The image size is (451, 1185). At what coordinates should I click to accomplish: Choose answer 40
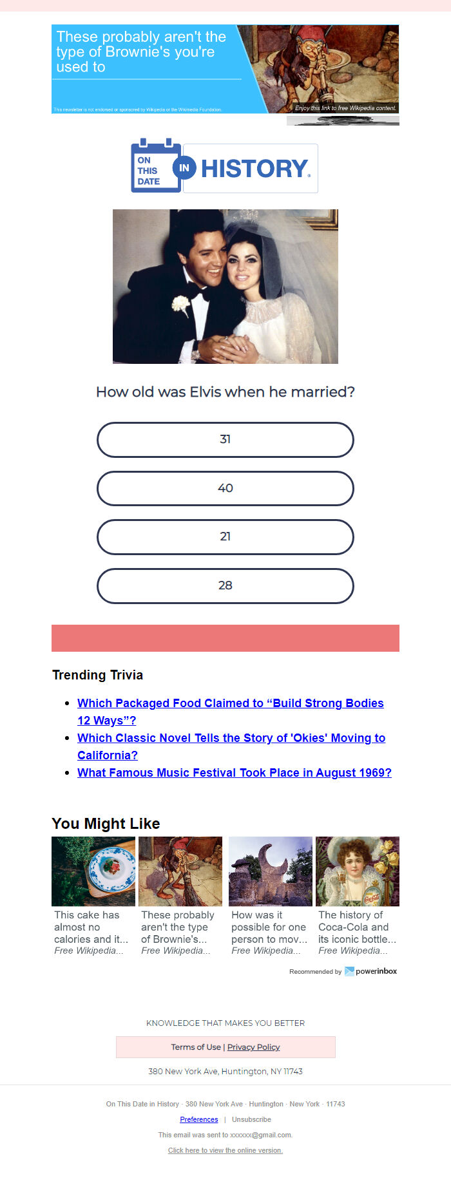[225, 488]
